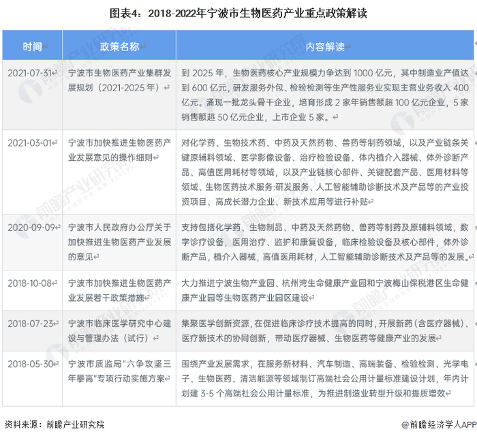Click the 大力推进宁波生物产业园 content cell
This screenshot has height=438, width=477.
325,290
